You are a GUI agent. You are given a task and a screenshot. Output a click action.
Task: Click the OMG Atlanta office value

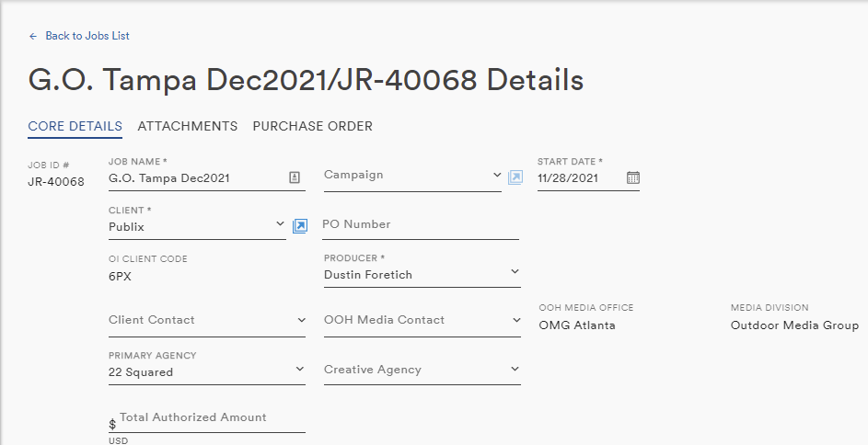(577, 325)
